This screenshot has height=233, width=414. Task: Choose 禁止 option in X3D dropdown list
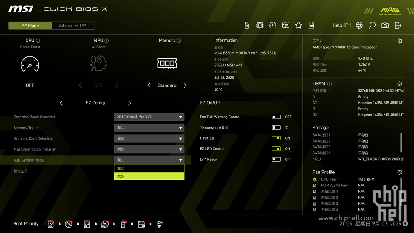149,169
